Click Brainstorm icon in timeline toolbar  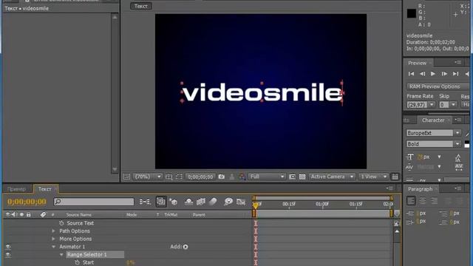click(228, 202)
